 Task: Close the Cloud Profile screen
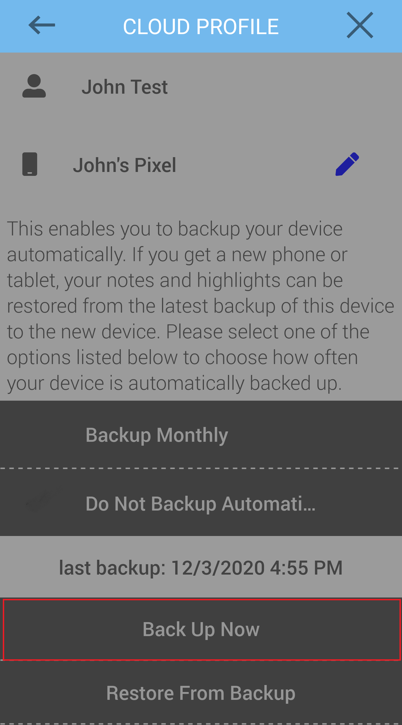click(x=360, y=25)
